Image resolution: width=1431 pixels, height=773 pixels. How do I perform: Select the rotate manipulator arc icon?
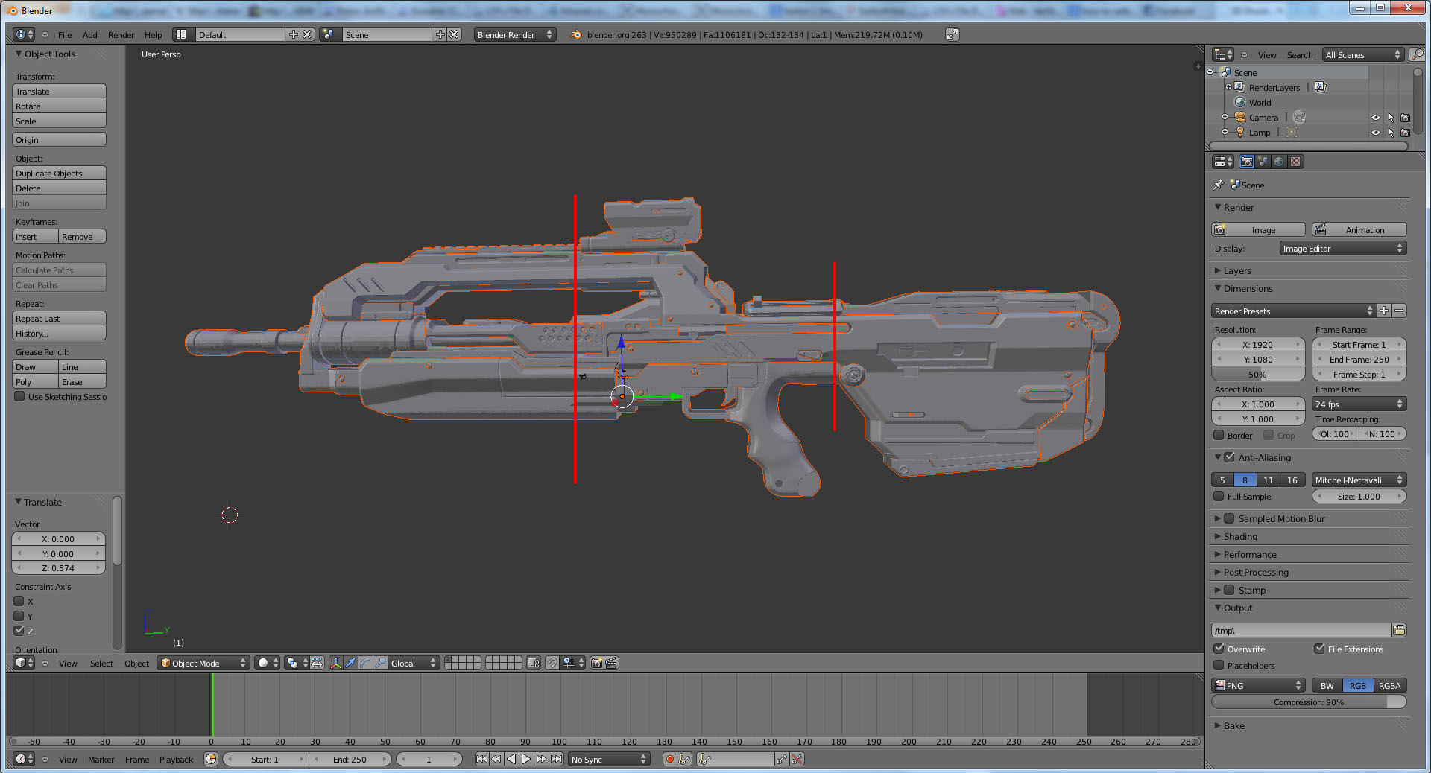click(365, 663)
